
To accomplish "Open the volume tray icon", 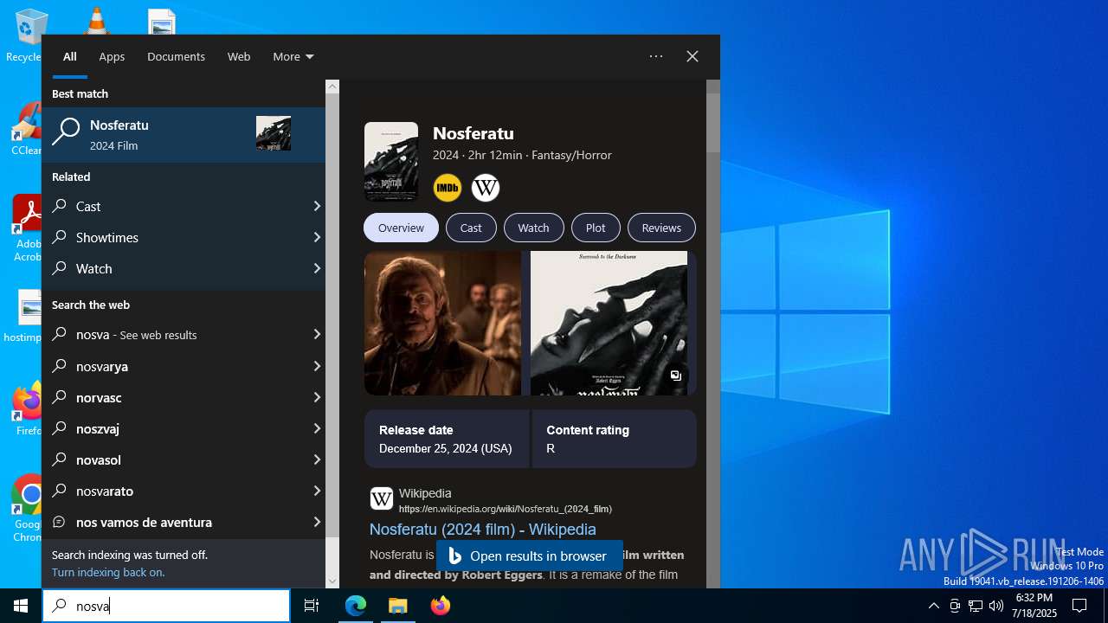I will (996, 606).
